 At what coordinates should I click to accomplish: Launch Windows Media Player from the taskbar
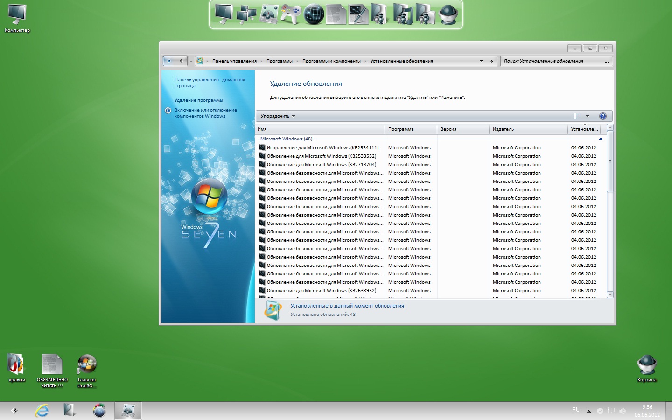click(x=99, y=411)
